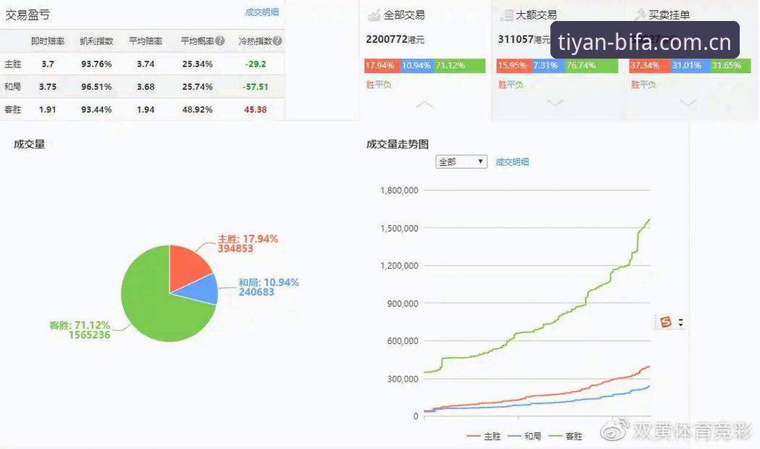Screen dimensions: 760x449
Task: Click the 客胜 row label in the table
Action: (12, 109)
